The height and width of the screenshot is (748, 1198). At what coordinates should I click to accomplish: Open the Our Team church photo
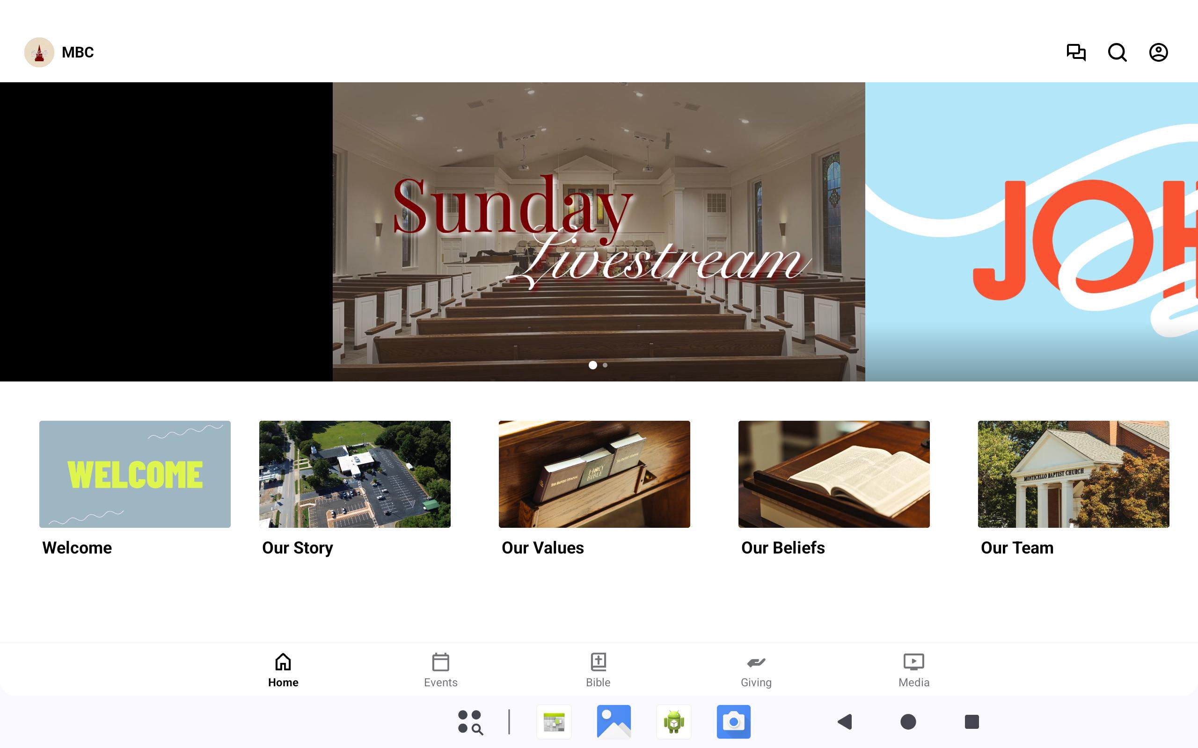(x=1073, y=474)
